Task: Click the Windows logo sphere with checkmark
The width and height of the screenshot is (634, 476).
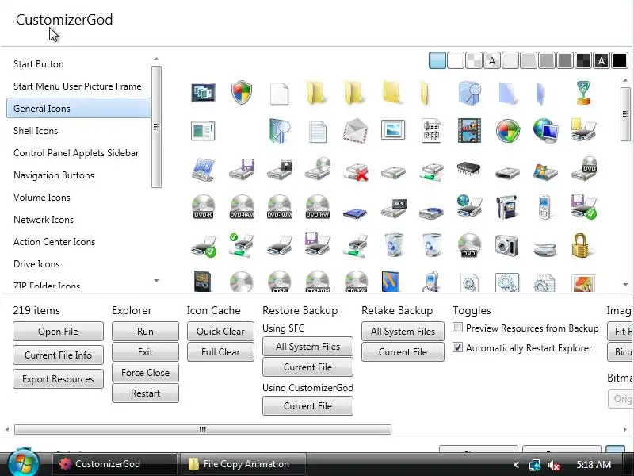Action: tap(508, 130)
